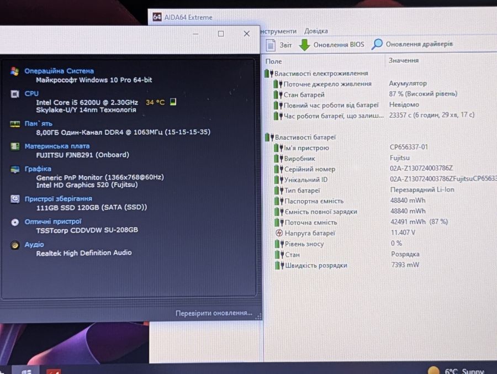Click the Материнська плата board icon
Viewport: 497px width, 374px height.
pyautogui.click(x=15, y=146)
